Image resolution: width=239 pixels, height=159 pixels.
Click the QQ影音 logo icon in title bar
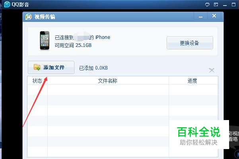pos(7,4)
